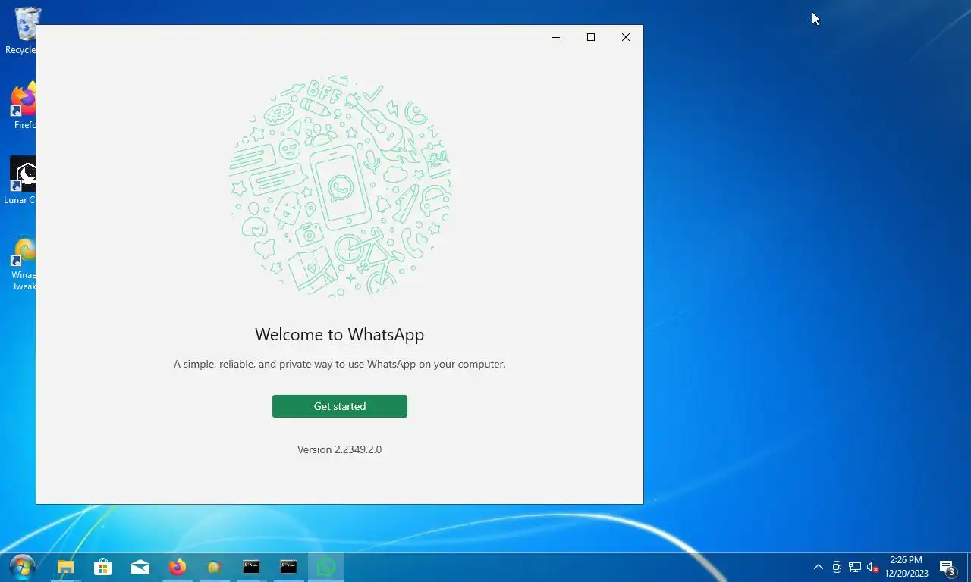Image resolution: width=971 pixels, height=582 pixels.
Task: Click the Version 2.2349.2.0 text
Action: point(339,449)
